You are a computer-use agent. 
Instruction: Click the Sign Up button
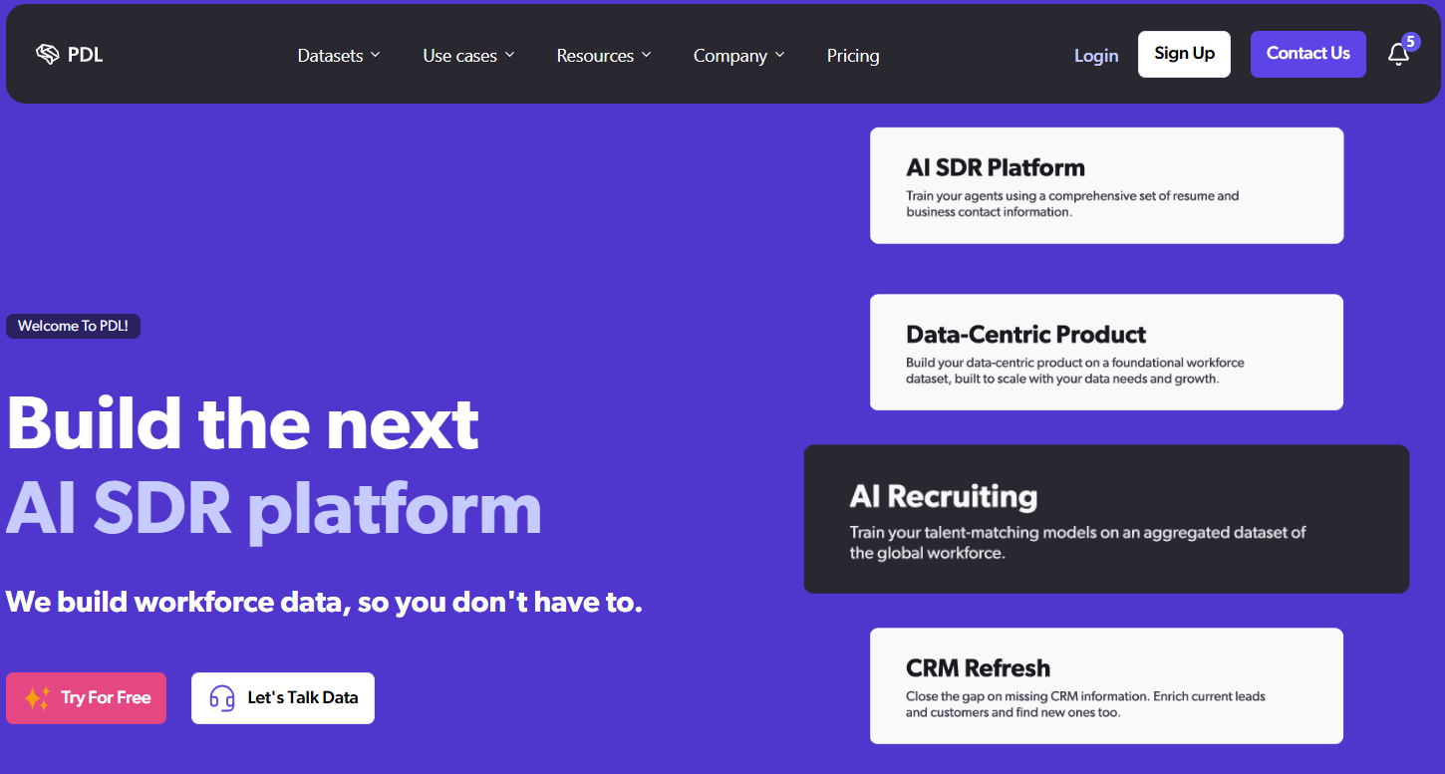coord(1184,54)
